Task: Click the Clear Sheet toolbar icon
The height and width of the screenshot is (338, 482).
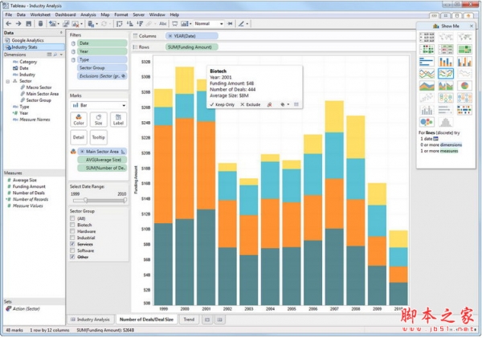Action: (75, 23)
